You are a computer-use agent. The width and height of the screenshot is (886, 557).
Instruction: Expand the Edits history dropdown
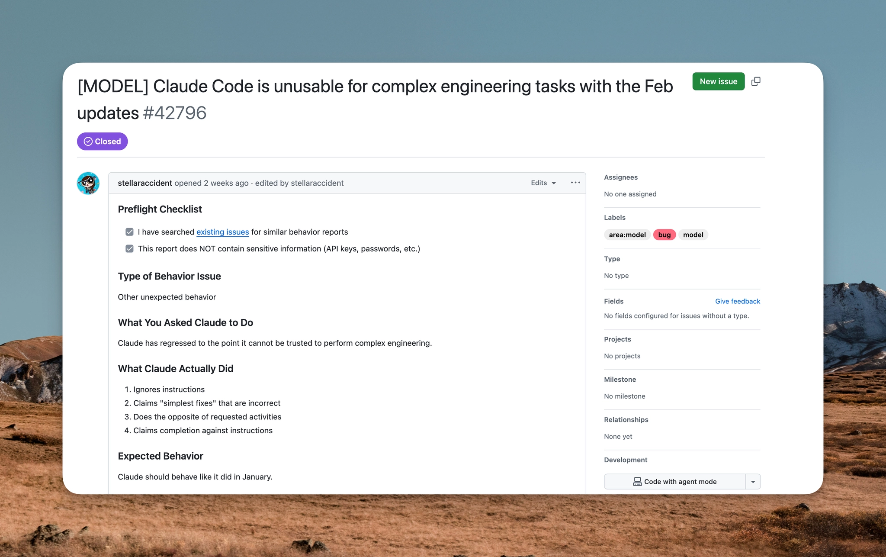click(543, 183)
